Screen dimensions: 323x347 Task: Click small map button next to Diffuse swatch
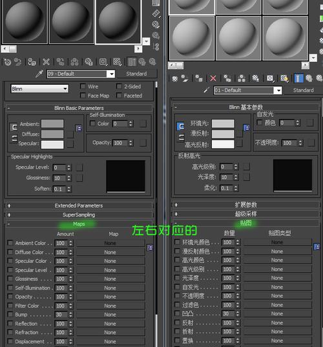[70, 134]
